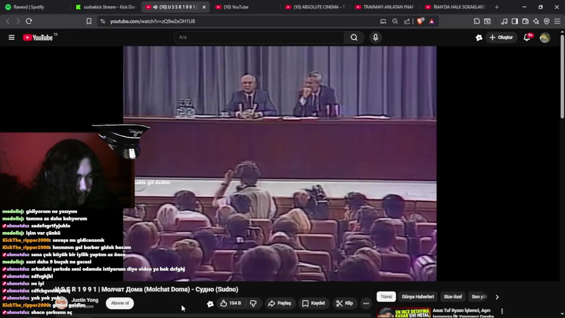Open the Brave Wallet icon
The height and width of the screenshot is (318, 565).
click(525, 21)
